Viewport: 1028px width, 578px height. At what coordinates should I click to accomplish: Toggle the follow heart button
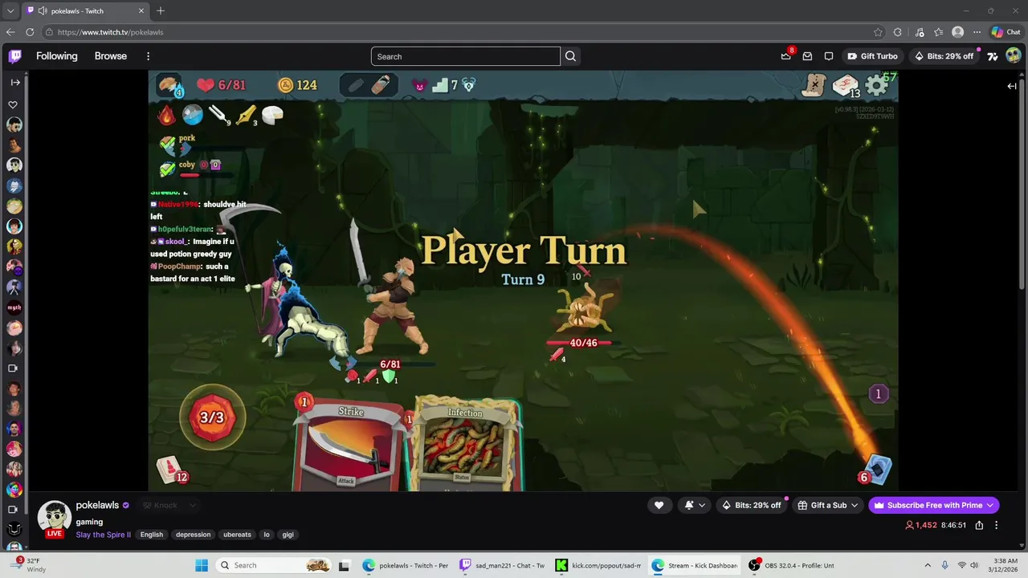click(659, 505)
